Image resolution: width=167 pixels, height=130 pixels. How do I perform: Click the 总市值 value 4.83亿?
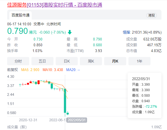[x=156, y=51]
